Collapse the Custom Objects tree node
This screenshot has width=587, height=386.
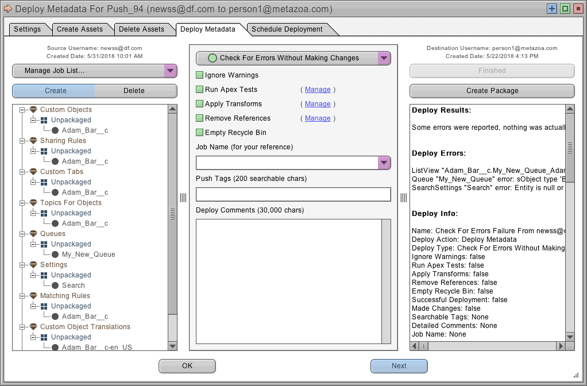(x=22, y=110)
